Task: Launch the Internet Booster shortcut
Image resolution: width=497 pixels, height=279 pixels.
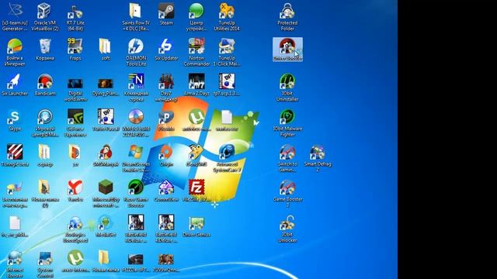Action: [x=15, y=264]
